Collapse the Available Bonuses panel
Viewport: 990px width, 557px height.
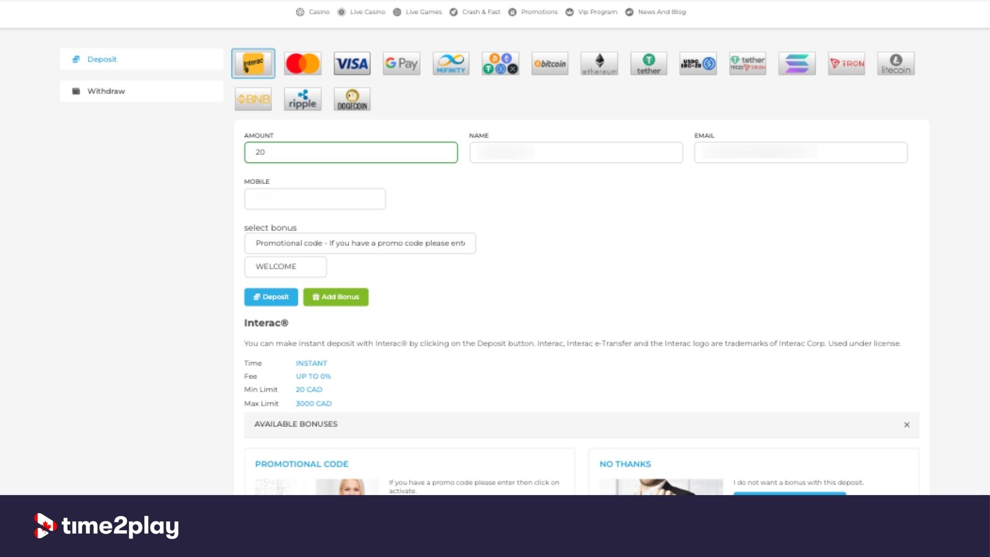pos(906,424)
